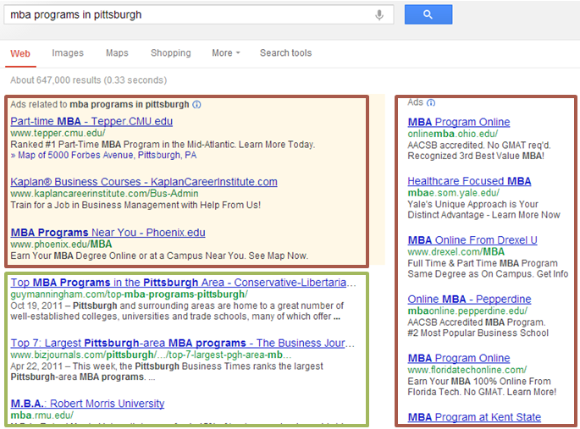The height and width of the screenshot is (429, 580).
Task: Click inside the search query field
Action: [x=199, y=14]
